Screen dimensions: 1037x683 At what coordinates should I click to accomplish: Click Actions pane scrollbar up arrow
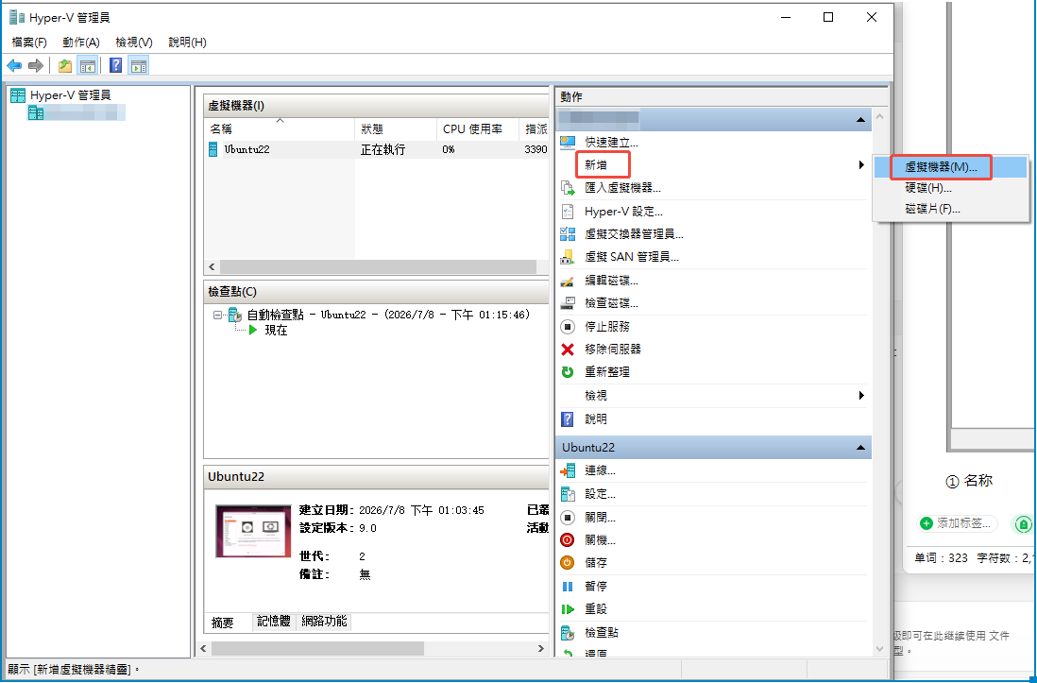click(879, 116)
